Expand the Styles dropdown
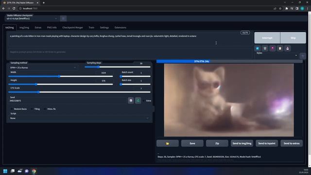The height and width of the screenshot is (175, 311). coord(276,56)
